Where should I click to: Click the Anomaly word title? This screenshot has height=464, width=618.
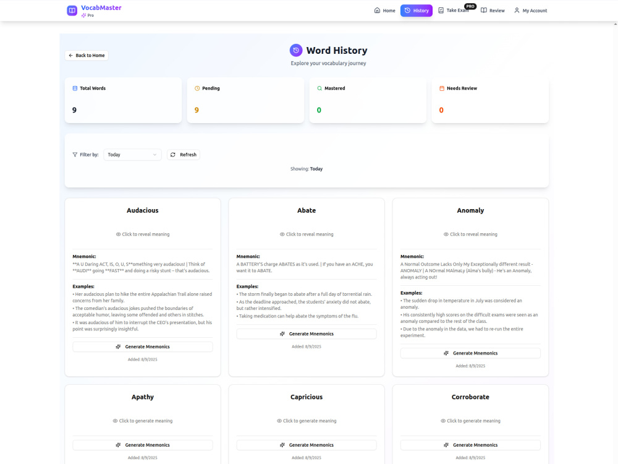[x=470, y=211]
